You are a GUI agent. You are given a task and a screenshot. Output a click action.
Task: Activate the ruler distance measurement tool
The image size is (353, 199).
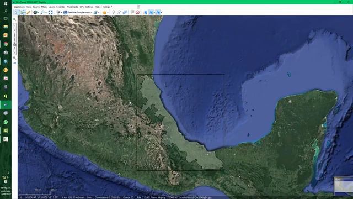(29, 12)
